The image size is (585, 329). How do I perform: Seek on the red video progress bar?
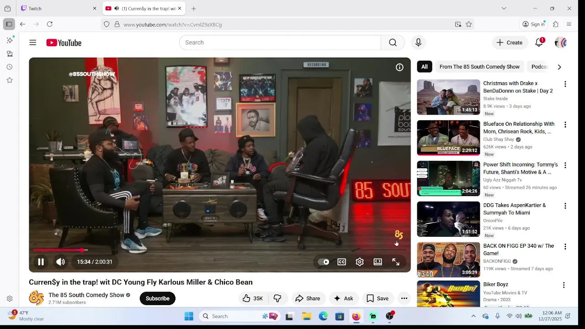pyautogui.click(x=220, y=250)
